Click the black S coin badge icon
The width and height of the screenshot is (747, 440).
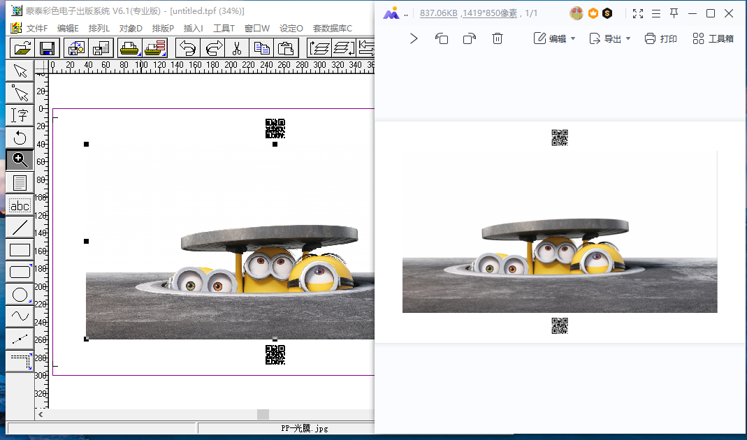click(x=607, y=13)
